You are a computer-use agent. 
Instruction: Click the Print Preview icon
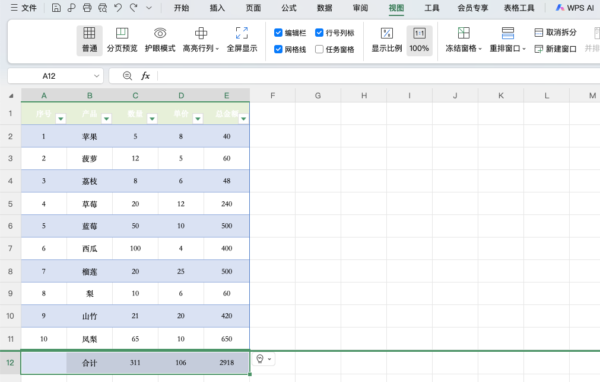click(x=103, y=8)
